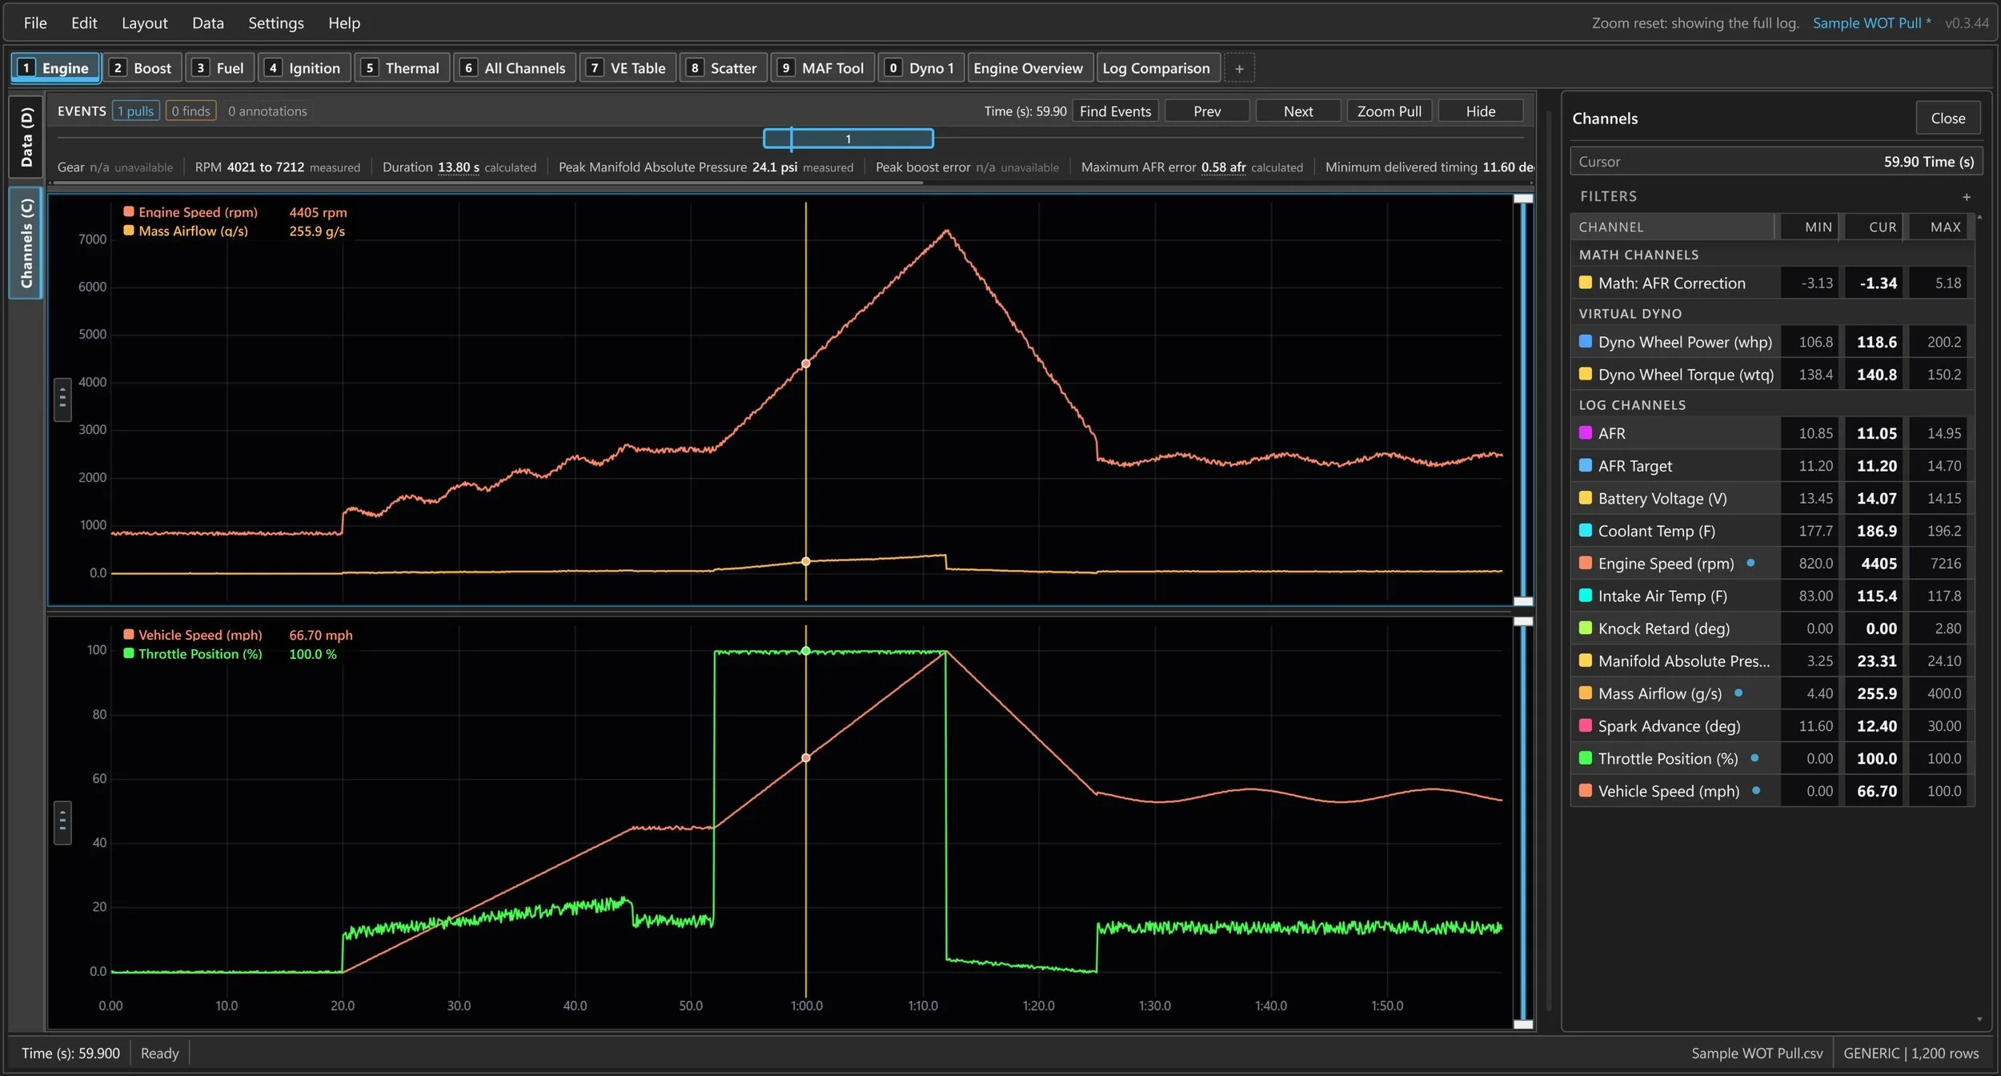Sort channel list by CHANNEL column
This screenshot has width=2001, height=1076.
(x=1672, y=227)
